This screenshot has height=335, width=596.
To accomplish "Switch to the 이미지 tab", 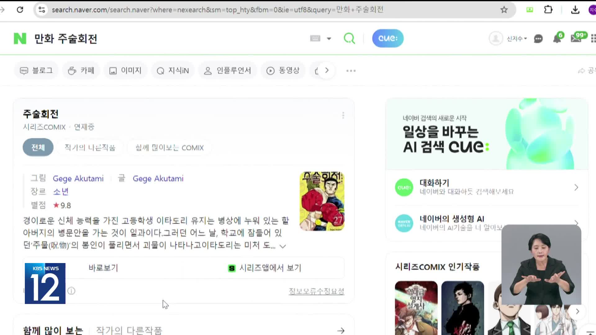I will pyautogui.click(x=125, y=71).
